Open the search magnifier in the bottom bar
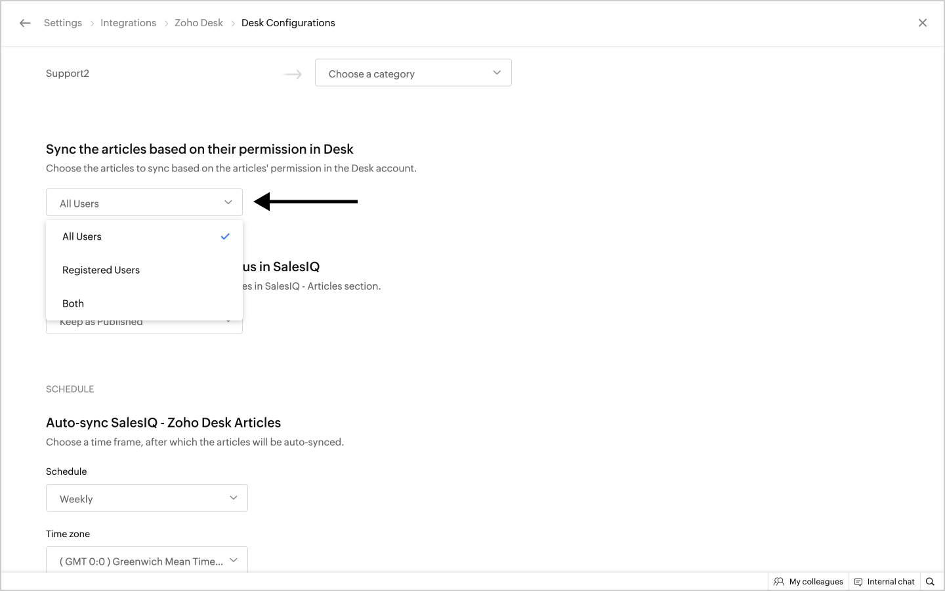This screenshot has width=945, height=591. (x=930, y=582)
